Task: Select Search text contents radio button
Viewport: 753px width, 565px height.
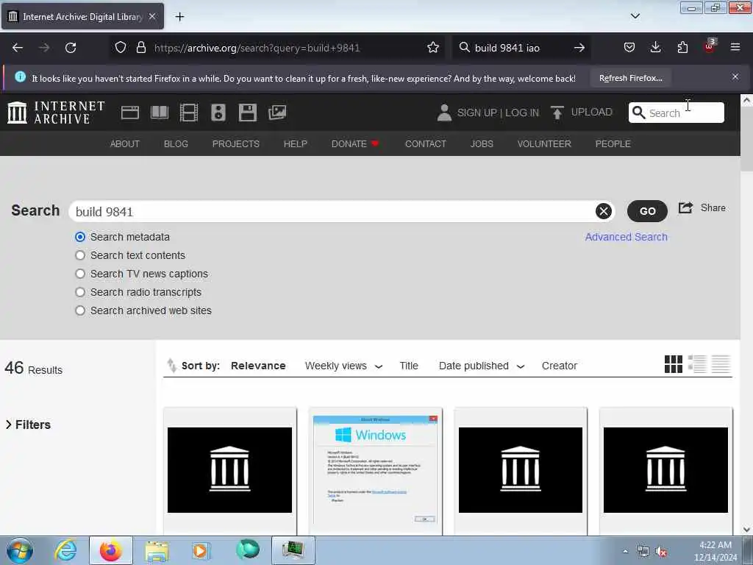Action: click(80, 255)
